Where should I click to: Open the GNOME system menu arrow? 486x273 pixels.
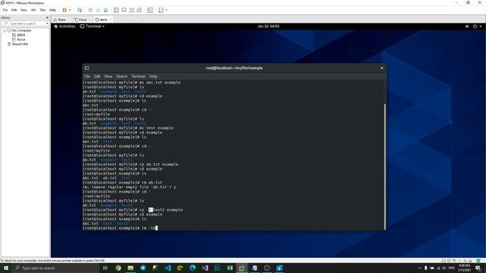[x=481, y=27]
